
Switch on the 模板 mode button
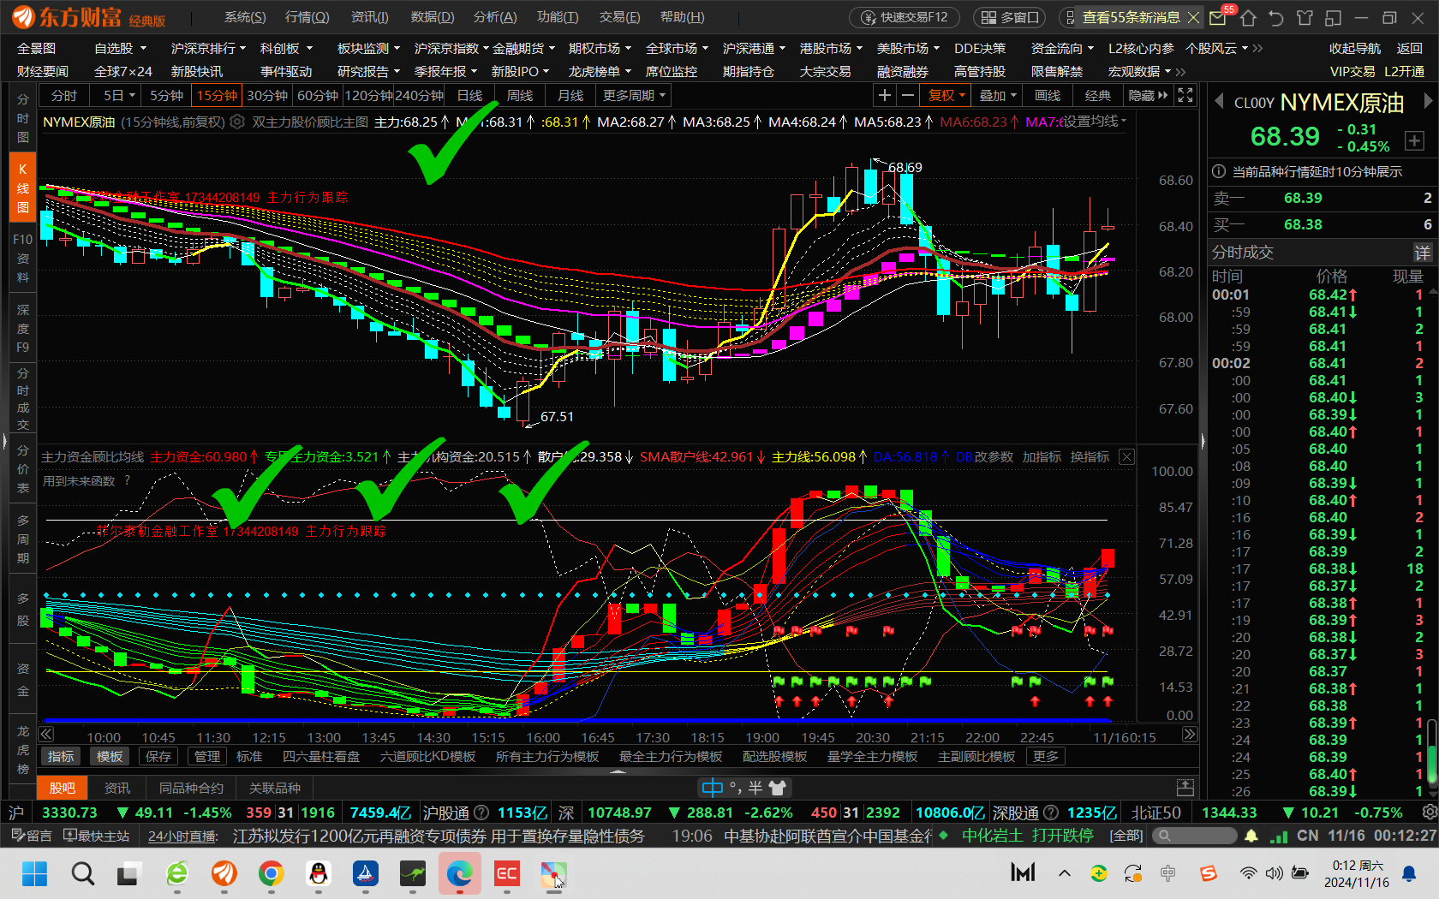110,757
